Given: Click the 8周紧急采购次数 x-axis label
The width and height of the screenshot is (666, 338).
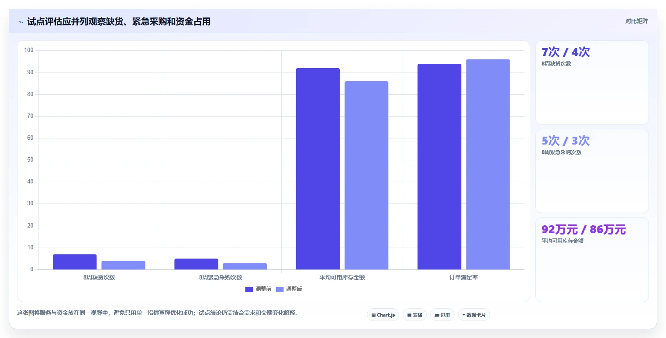Looking at the screenshot, I should 221,277.
